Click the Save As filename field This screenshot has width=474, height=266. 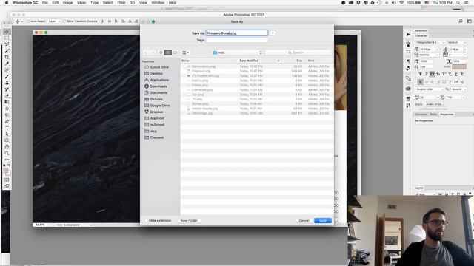(237, 33)
